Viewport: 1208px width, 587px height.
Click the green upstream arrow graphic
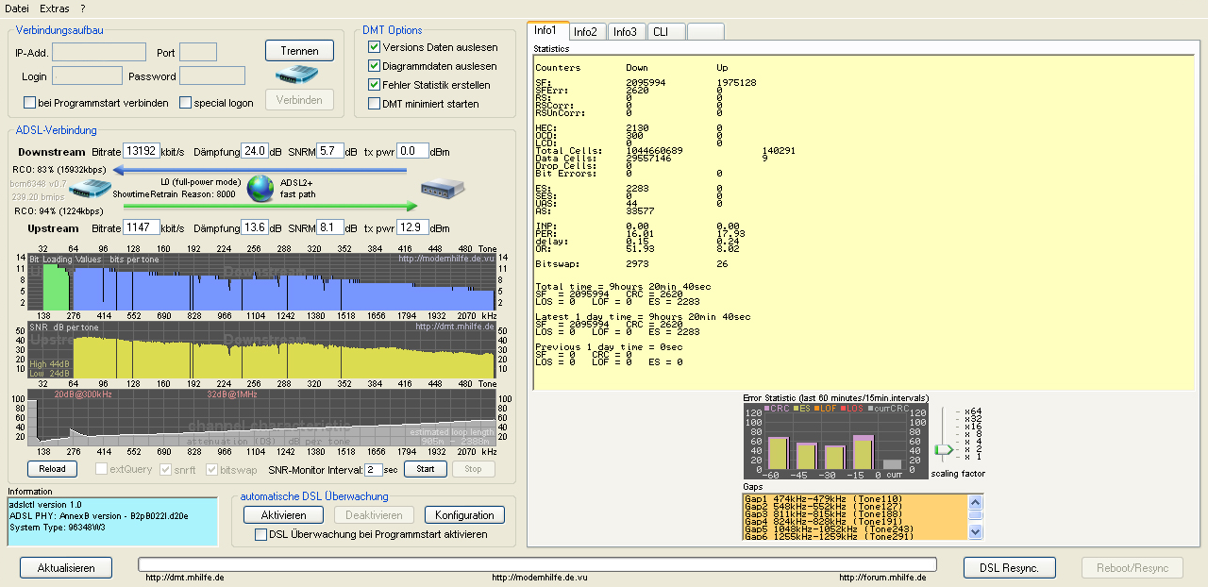click(269, 205)
